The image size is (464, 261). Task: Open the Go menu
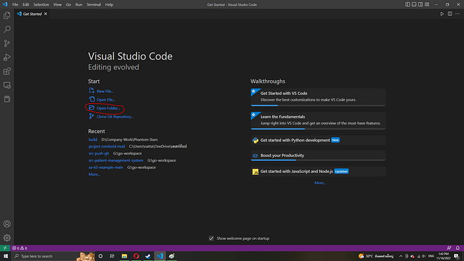tap(68, 5)
